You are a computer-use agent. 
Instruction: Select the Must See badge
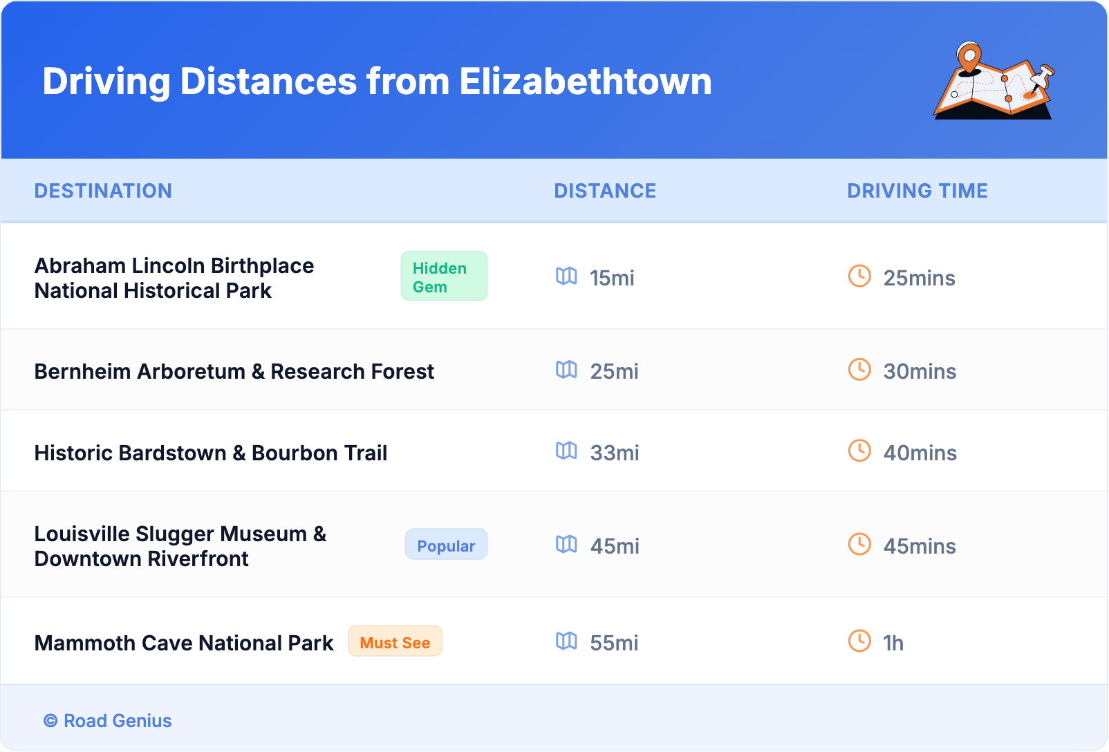pyautogui.click(x=395, y=641)
